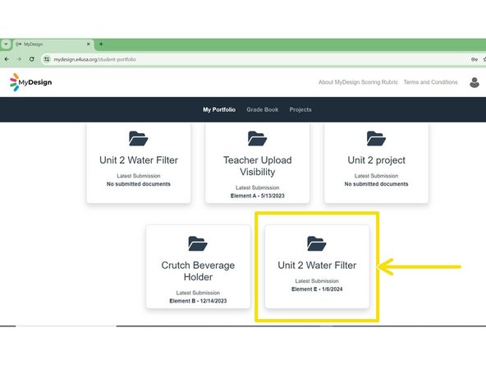Click the "Element A - 5/13/2023" submission text
This screenshot has width=486, height=365.
[257, 196]
